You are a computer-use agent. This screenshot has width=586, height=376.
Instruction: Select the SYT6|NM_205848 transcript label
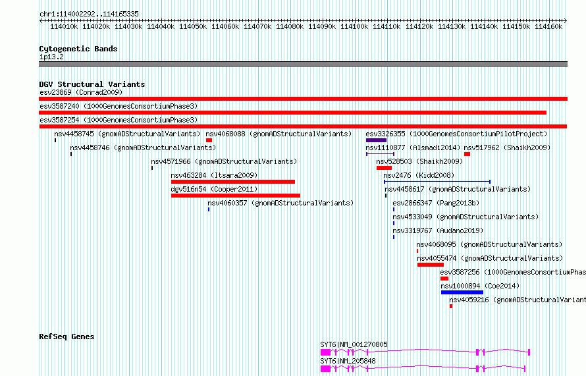pos(348,361)
